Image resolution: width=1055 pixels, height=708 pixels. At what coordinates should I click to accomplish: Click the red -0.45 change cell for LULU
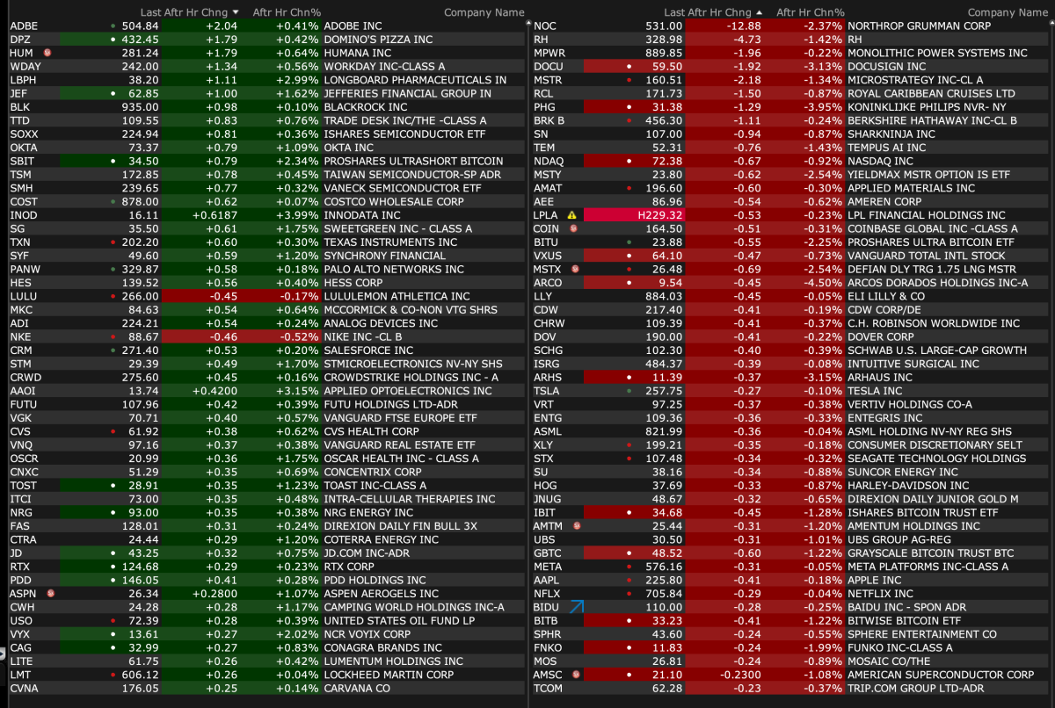pyautogui.click(x=204, y=296)
